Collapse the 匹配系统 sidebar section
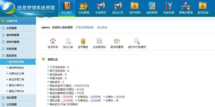This screenshot has height=107, width=215. click(18, 56)
